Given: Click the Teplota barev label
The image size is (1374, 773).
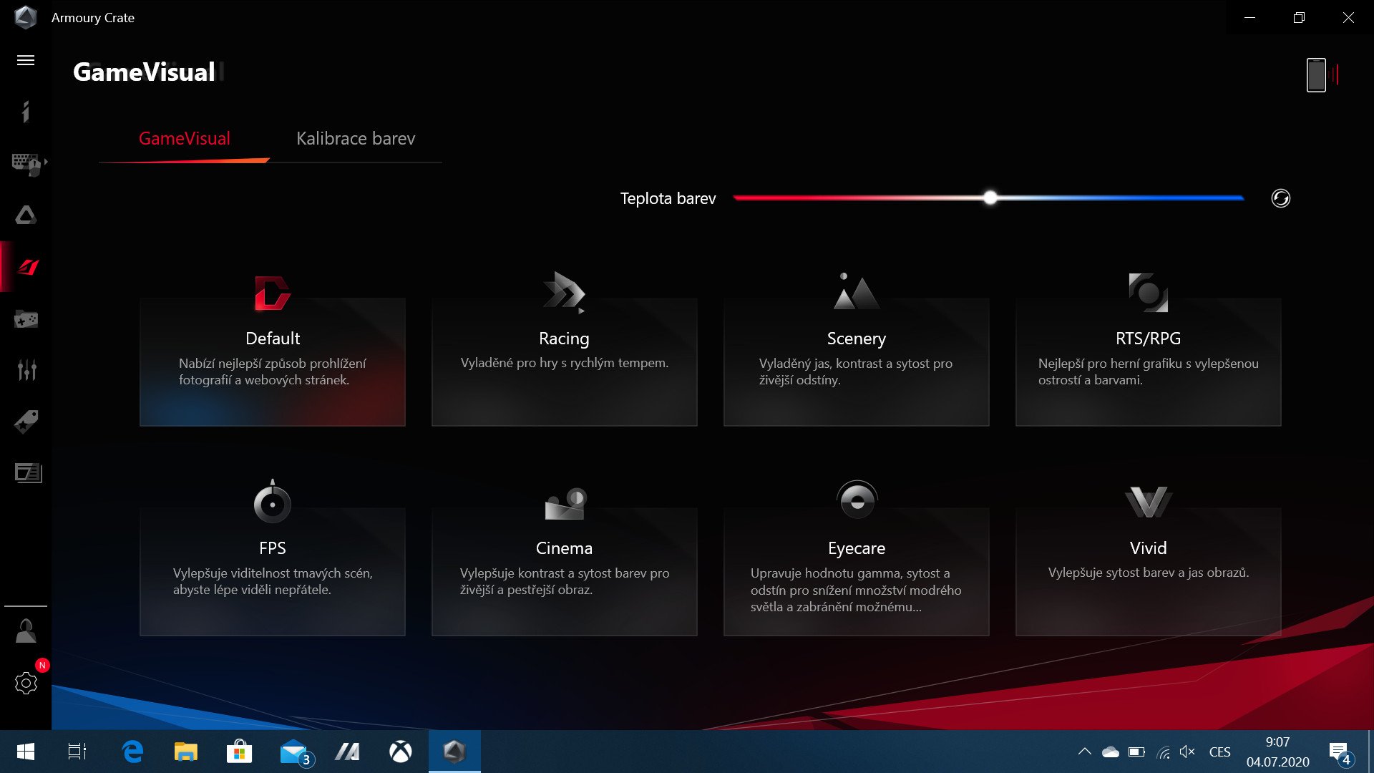Looking at the screenshot, I should (668, 198).
